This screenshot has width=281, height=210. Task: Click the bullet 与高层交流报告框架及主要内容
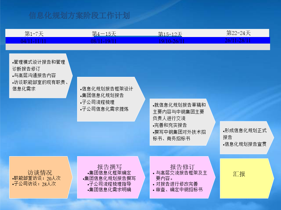[x=180, y=175]
